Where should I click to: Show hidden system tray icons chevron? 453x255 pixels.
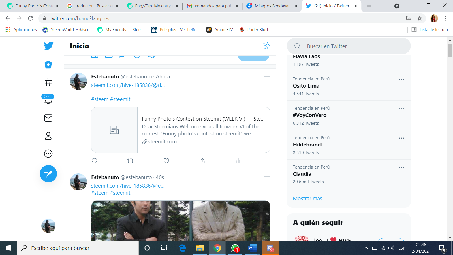tap(366, 248)
